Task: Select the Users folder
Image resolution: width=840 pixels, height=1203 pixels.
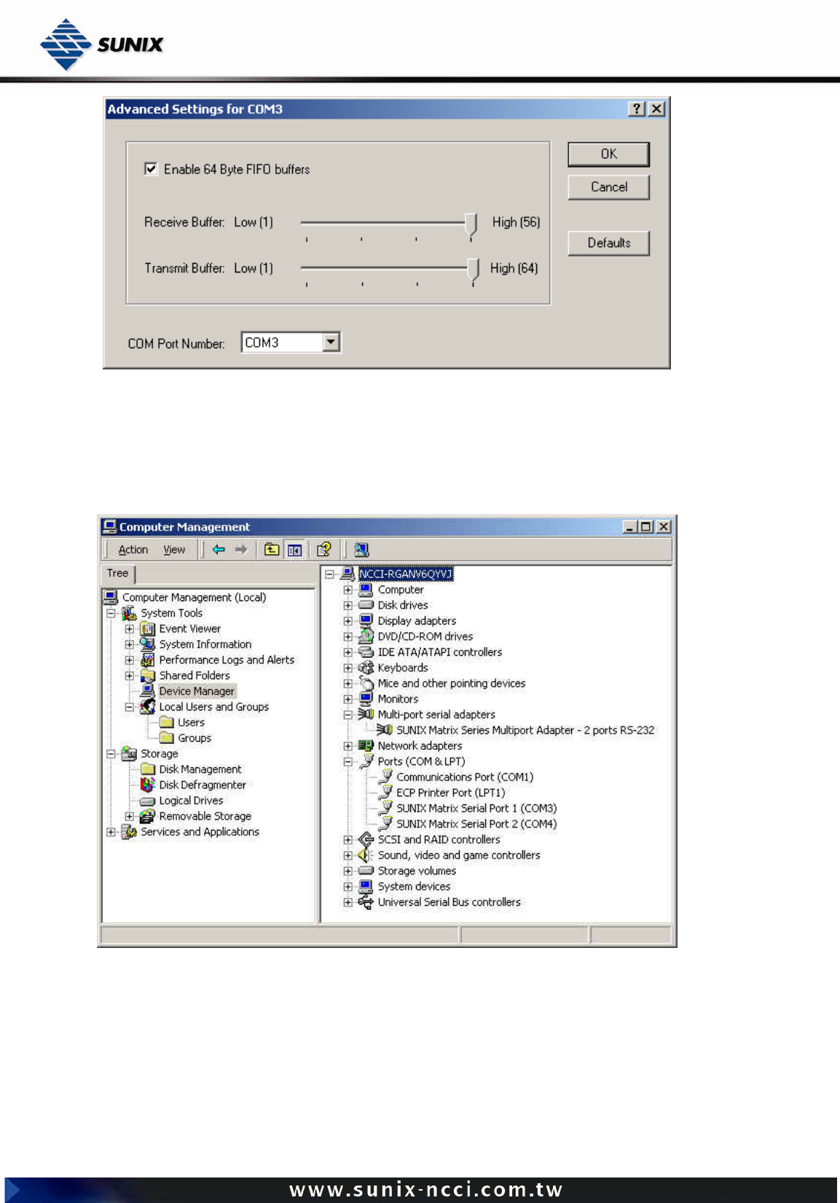Action: coord(191,723)
